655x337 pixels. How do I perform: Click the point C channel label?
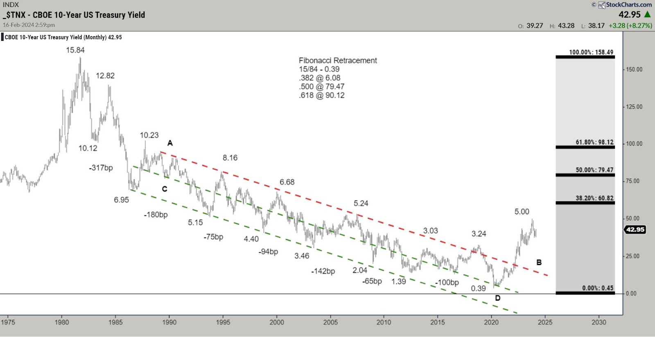pos(165,189)
